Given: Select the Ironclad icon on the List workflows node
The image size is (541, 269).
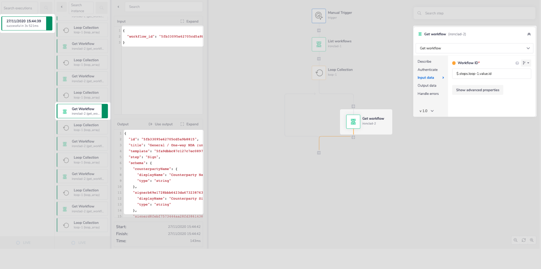Looking at the screenshot, I should pos(319,44).
